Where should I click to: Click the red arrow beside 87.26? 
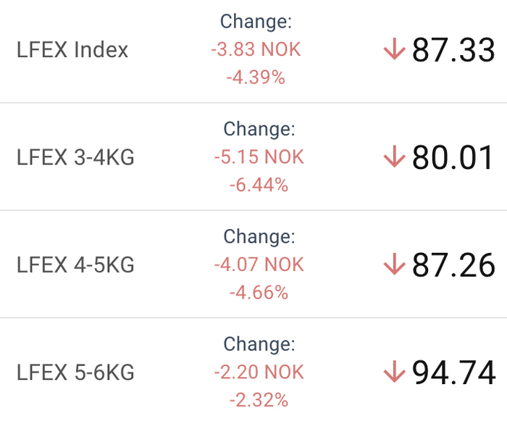tap(394, 265)
